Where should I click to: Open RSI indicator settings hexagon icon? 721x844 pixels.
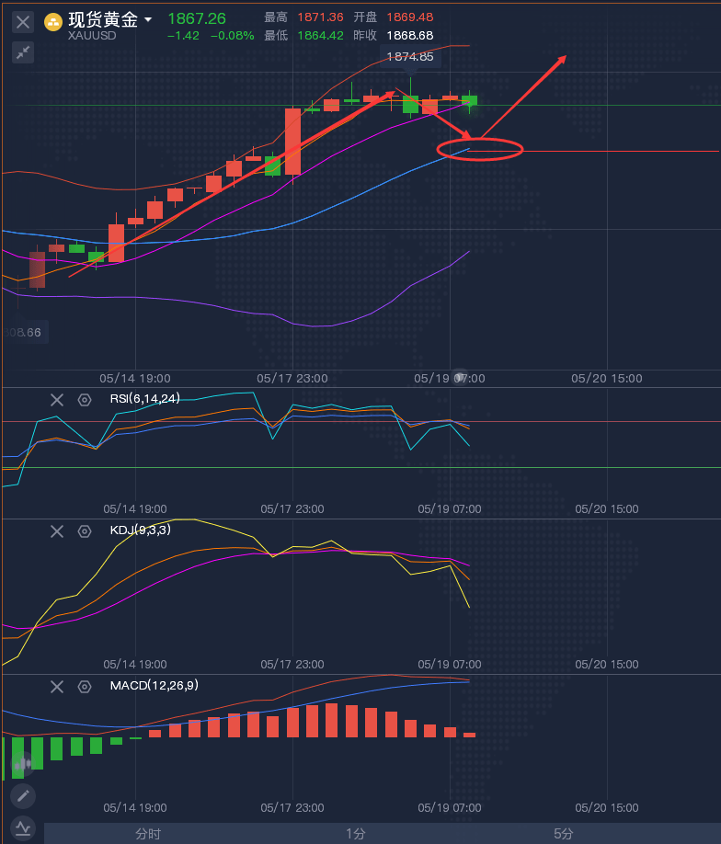coord(85,400)
